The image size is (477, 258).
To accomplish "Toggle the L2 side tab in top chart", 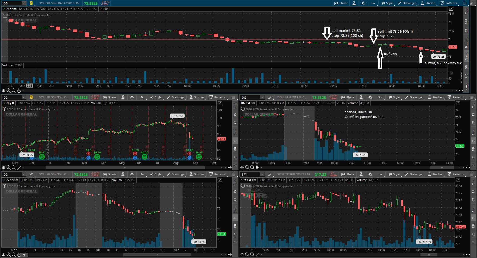I will click(466, 76).
